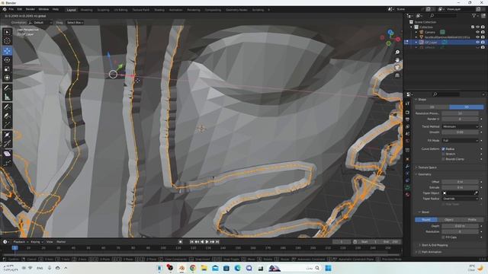Image resolution: width=488 pixels, height=274 pixels.
Task: Toggle render camera icon for Collection
Action: 483,27
